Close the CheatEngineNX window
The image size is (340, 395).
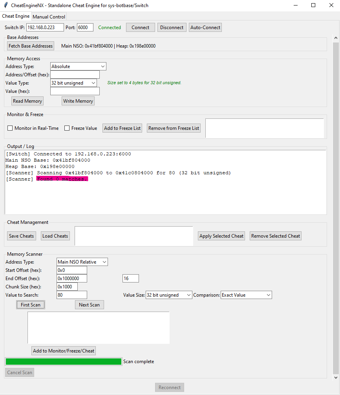331,5
